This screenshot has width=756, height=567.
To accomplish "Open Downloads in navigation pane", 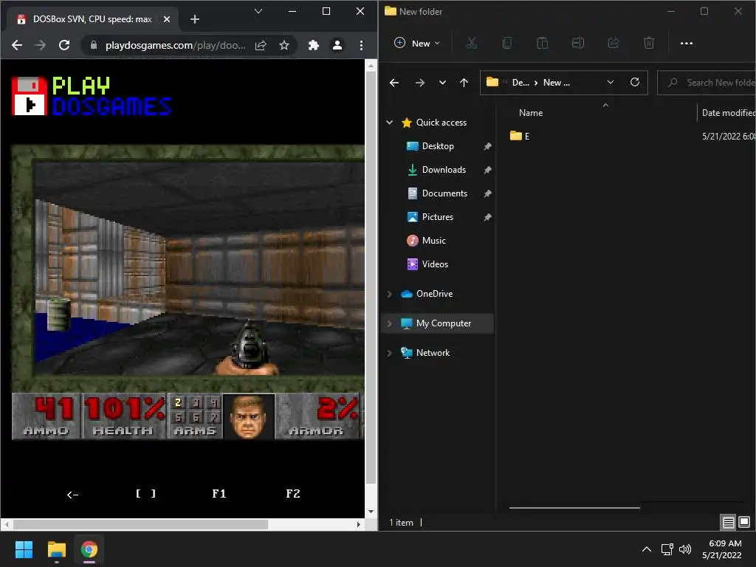I will pyautogui.click(x=444, y=170).
